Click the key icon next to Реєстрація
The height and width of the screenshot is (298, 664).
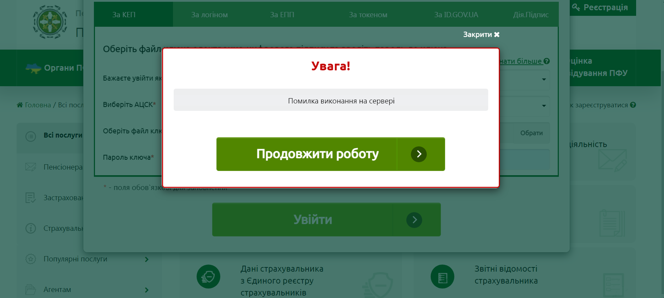coord(576,7)
